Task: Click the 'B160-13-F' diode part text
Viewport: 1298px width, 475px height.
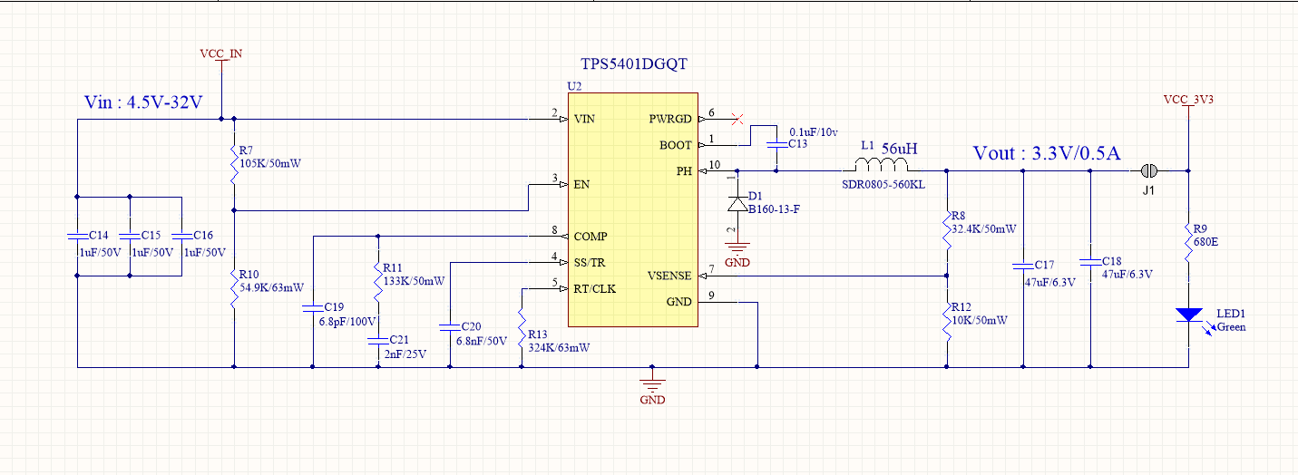Action: coord(773,209)
